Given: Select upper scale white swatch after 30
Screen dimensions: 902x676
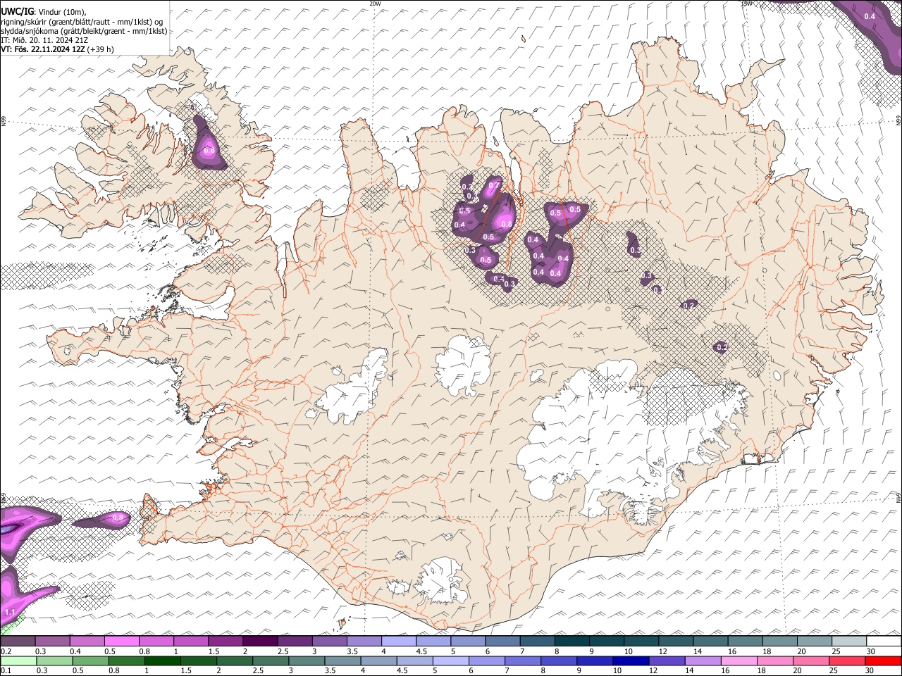Looking at the screenshot, I should (x=884, y=641).
